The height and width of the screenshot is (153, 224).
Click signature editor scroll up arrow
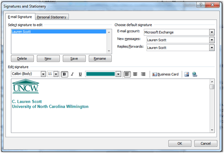pos(212,81)
